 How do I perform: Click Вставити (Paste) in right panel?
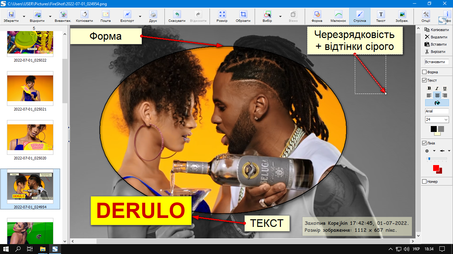[436, 44]
